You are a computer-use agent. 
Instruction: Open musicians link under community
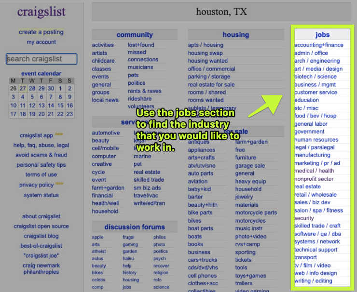140,67
